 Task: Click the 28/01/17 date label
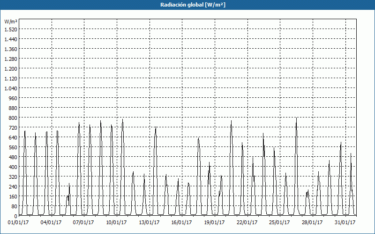click(x=312, y=223)
